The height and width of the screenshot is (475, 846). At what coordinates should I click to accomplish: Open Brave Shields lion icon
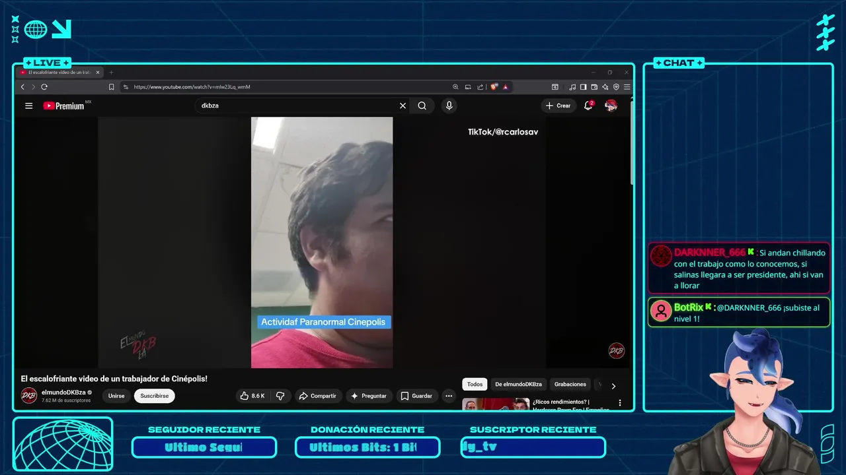click(494, 86)
